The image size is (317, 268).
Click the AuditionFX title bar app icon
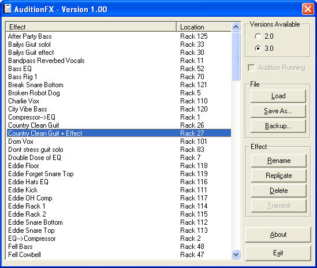pyautogui.click(x=8, y=9)
